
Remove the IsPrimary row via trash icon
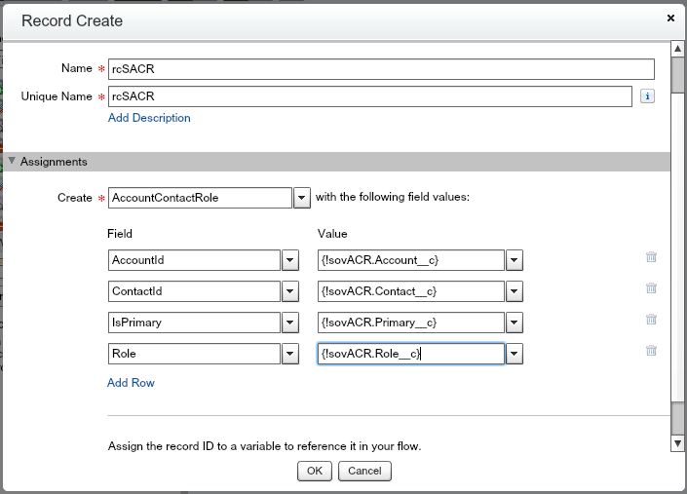tap(651, 320)
